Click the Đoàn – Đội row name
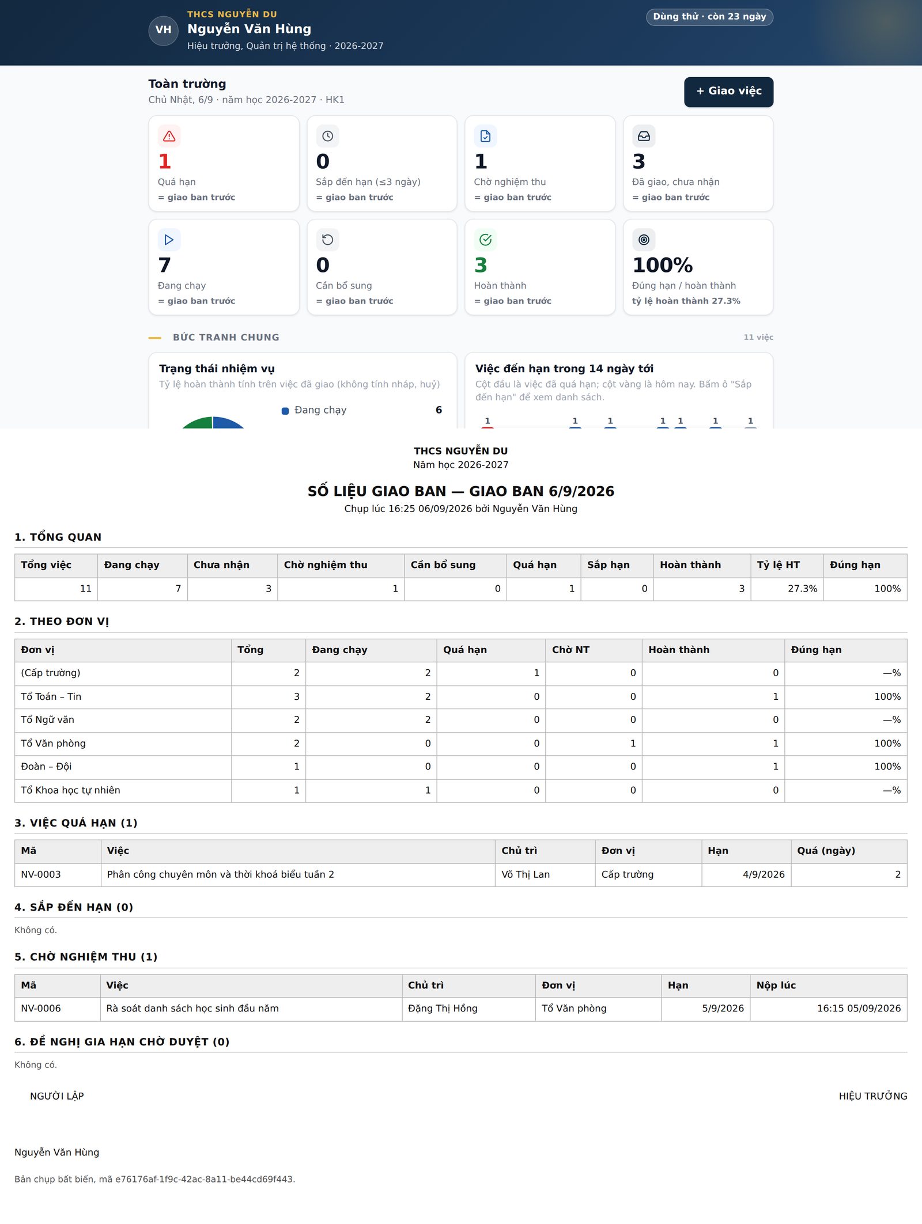The image size is (922, 1224). 47,767
